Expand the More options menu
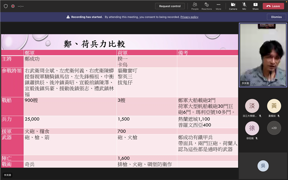This screenshot has height=180, width=288. [219, 6]
